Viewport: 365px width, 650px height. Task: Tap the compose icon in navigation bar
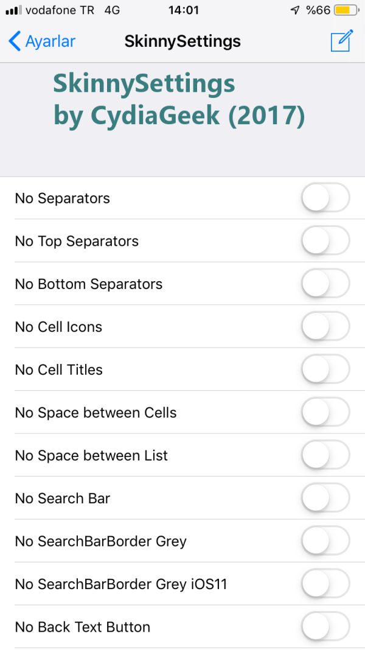click(x=341, y=41)
